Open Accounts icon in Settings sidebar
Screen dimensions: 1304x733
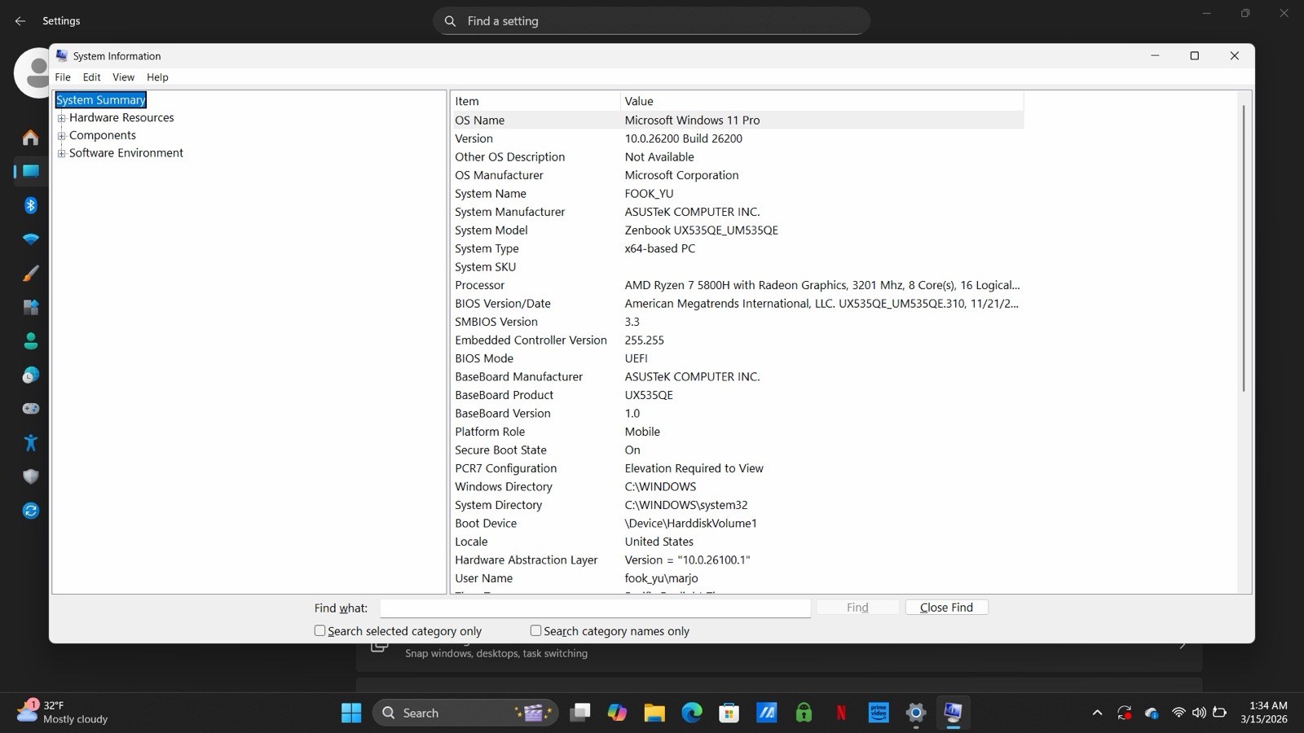pyautogui.click(x=30, y=341)
